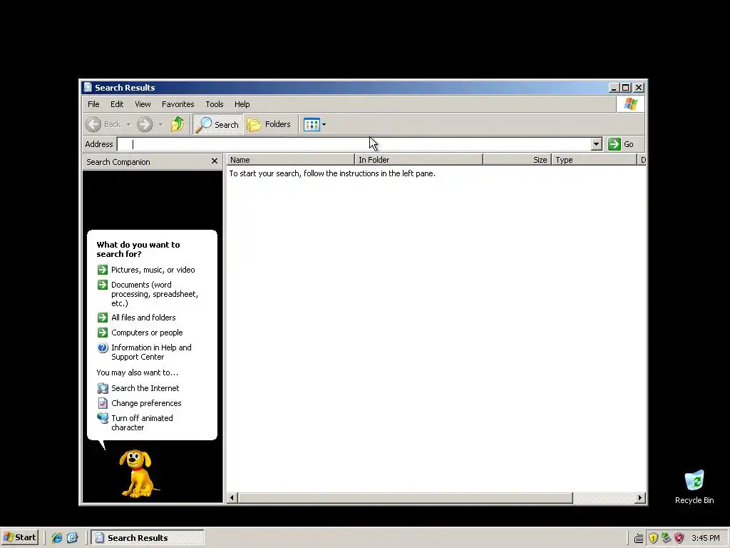Click the Views grid icon

click(312, 124)
